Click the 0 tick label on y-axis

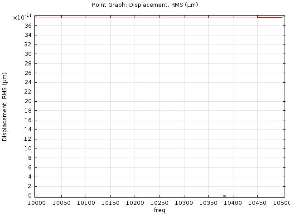29,196
